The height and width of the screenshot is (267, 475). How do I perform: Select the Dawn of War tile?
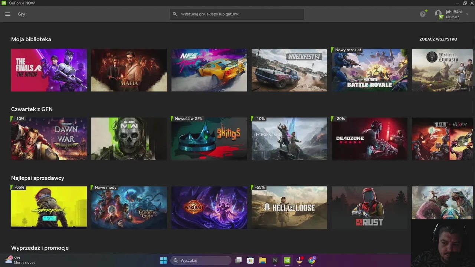pos(49,139)
